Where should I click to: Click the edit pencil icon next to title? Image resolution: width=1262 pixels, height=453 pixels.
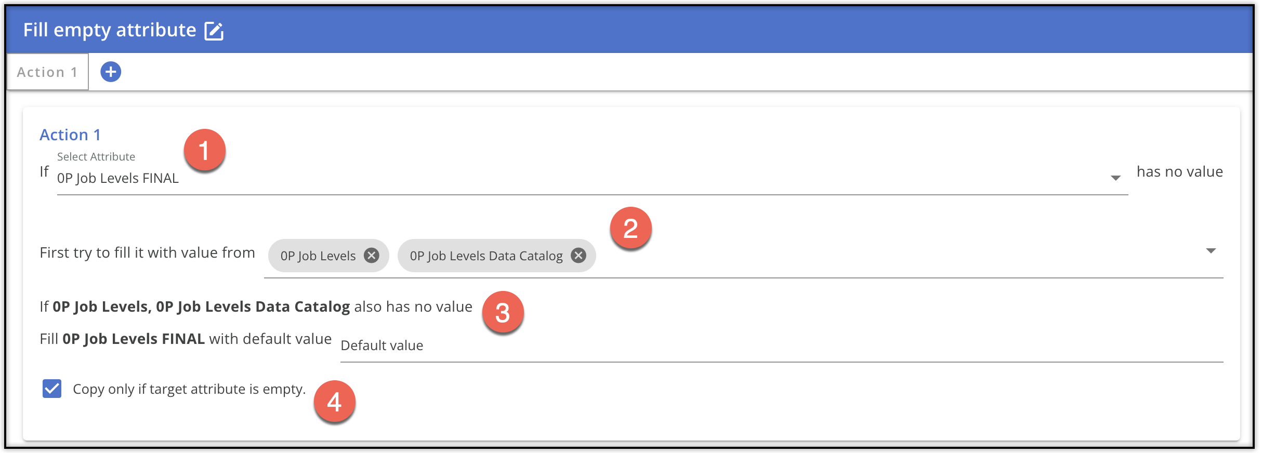tap(216, 30)
